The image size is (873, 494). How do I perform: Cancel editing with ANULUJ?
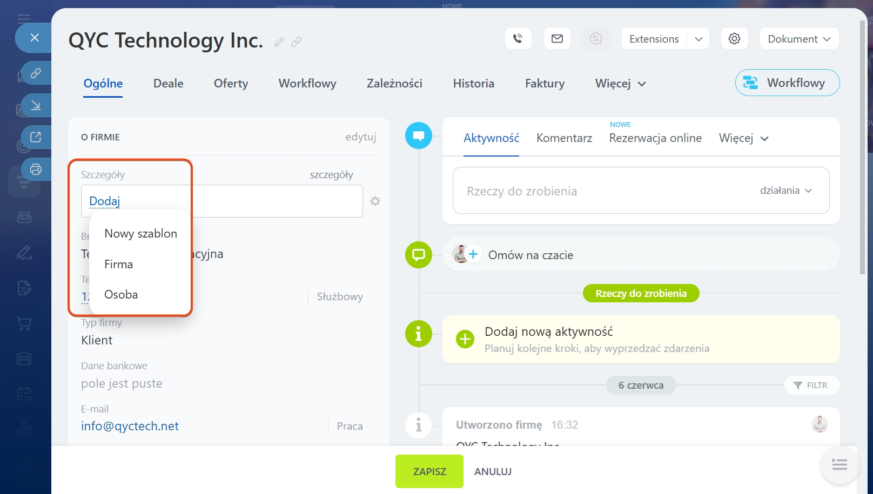pos(493,471)
